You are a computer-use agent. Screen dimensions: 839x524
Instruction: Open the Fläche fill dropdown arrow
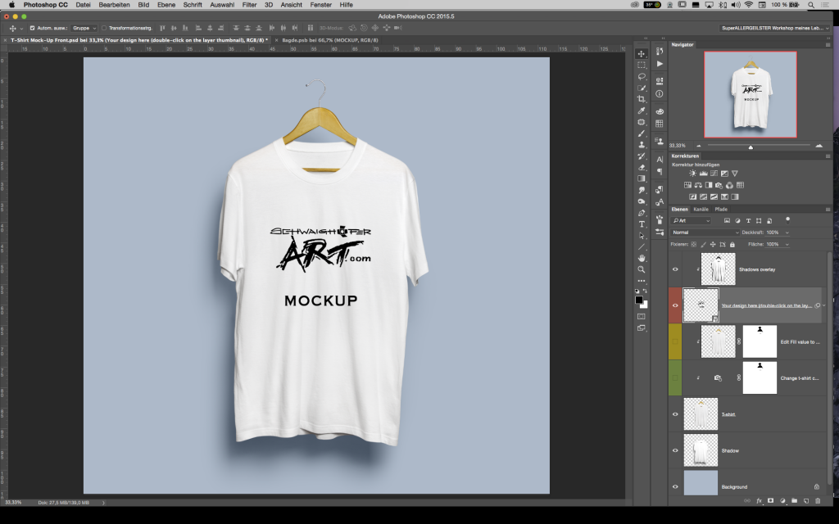pos(787,244)
